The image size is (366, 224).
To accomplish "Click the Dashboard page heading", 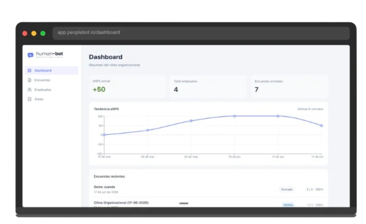I will point(106,57).
